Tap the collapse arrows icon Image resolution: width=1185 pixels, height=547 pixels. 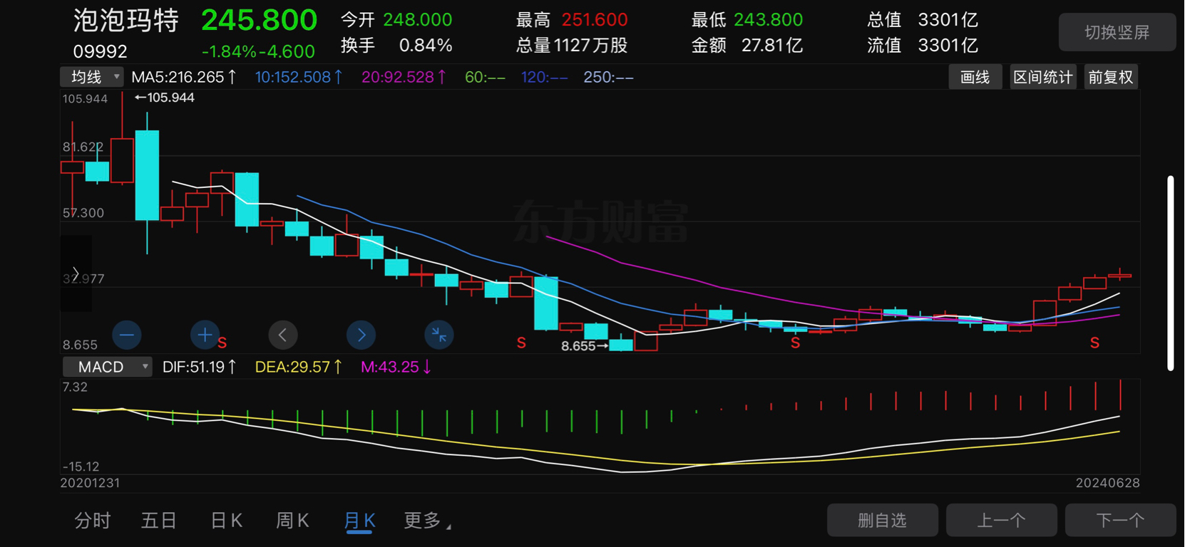[439, 335]
